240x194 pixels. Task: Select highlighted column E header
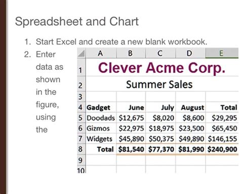pyautogui.click(x=222, y=53)
